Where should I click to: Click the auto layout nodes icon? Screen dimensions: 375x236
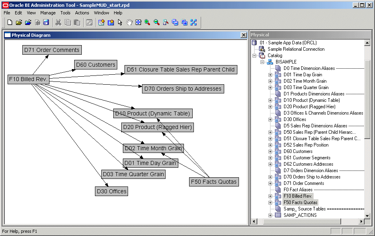click(193, 22)
